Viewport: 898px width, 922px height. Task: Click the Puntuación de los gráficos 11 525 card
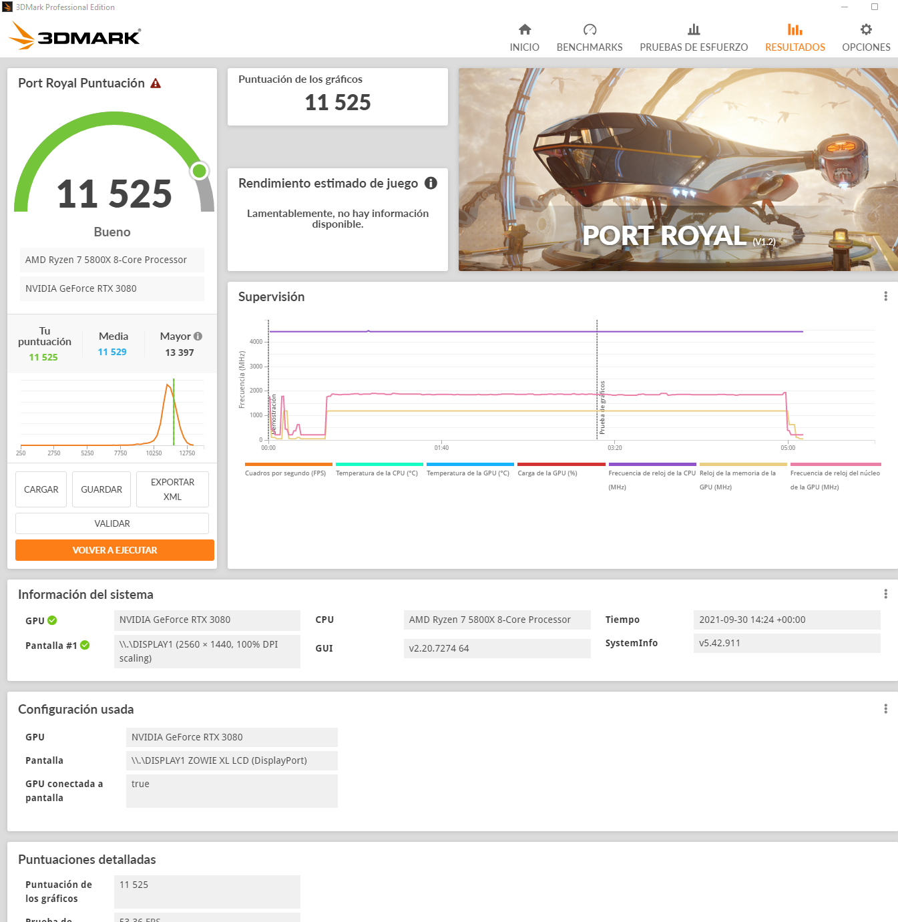338,97
